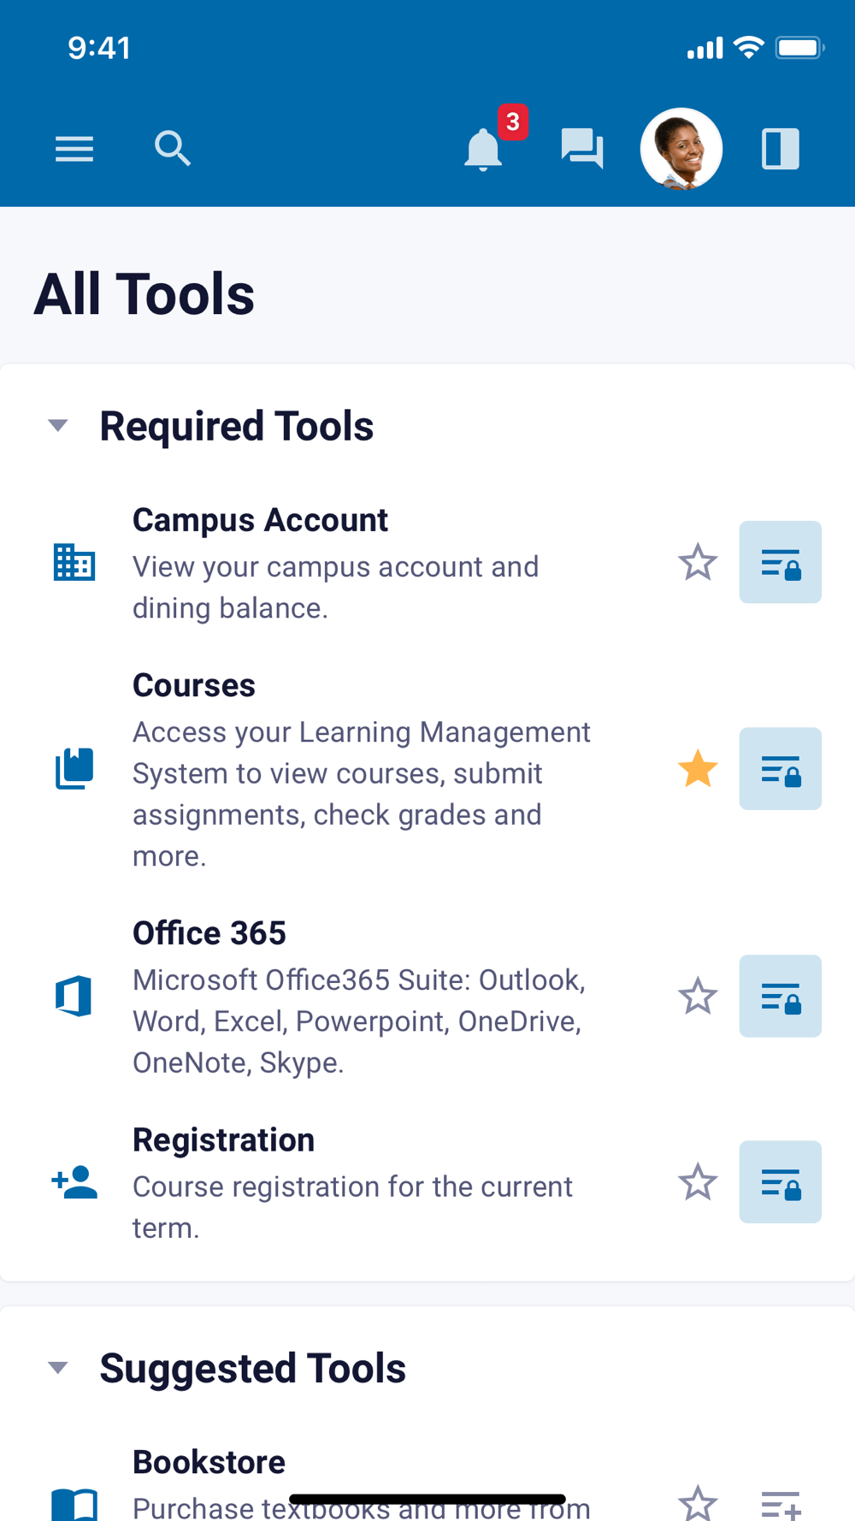Collapse the Suggested Tools section
Viewport: 855px width, 1521px height.
(x=58, y=1368)
